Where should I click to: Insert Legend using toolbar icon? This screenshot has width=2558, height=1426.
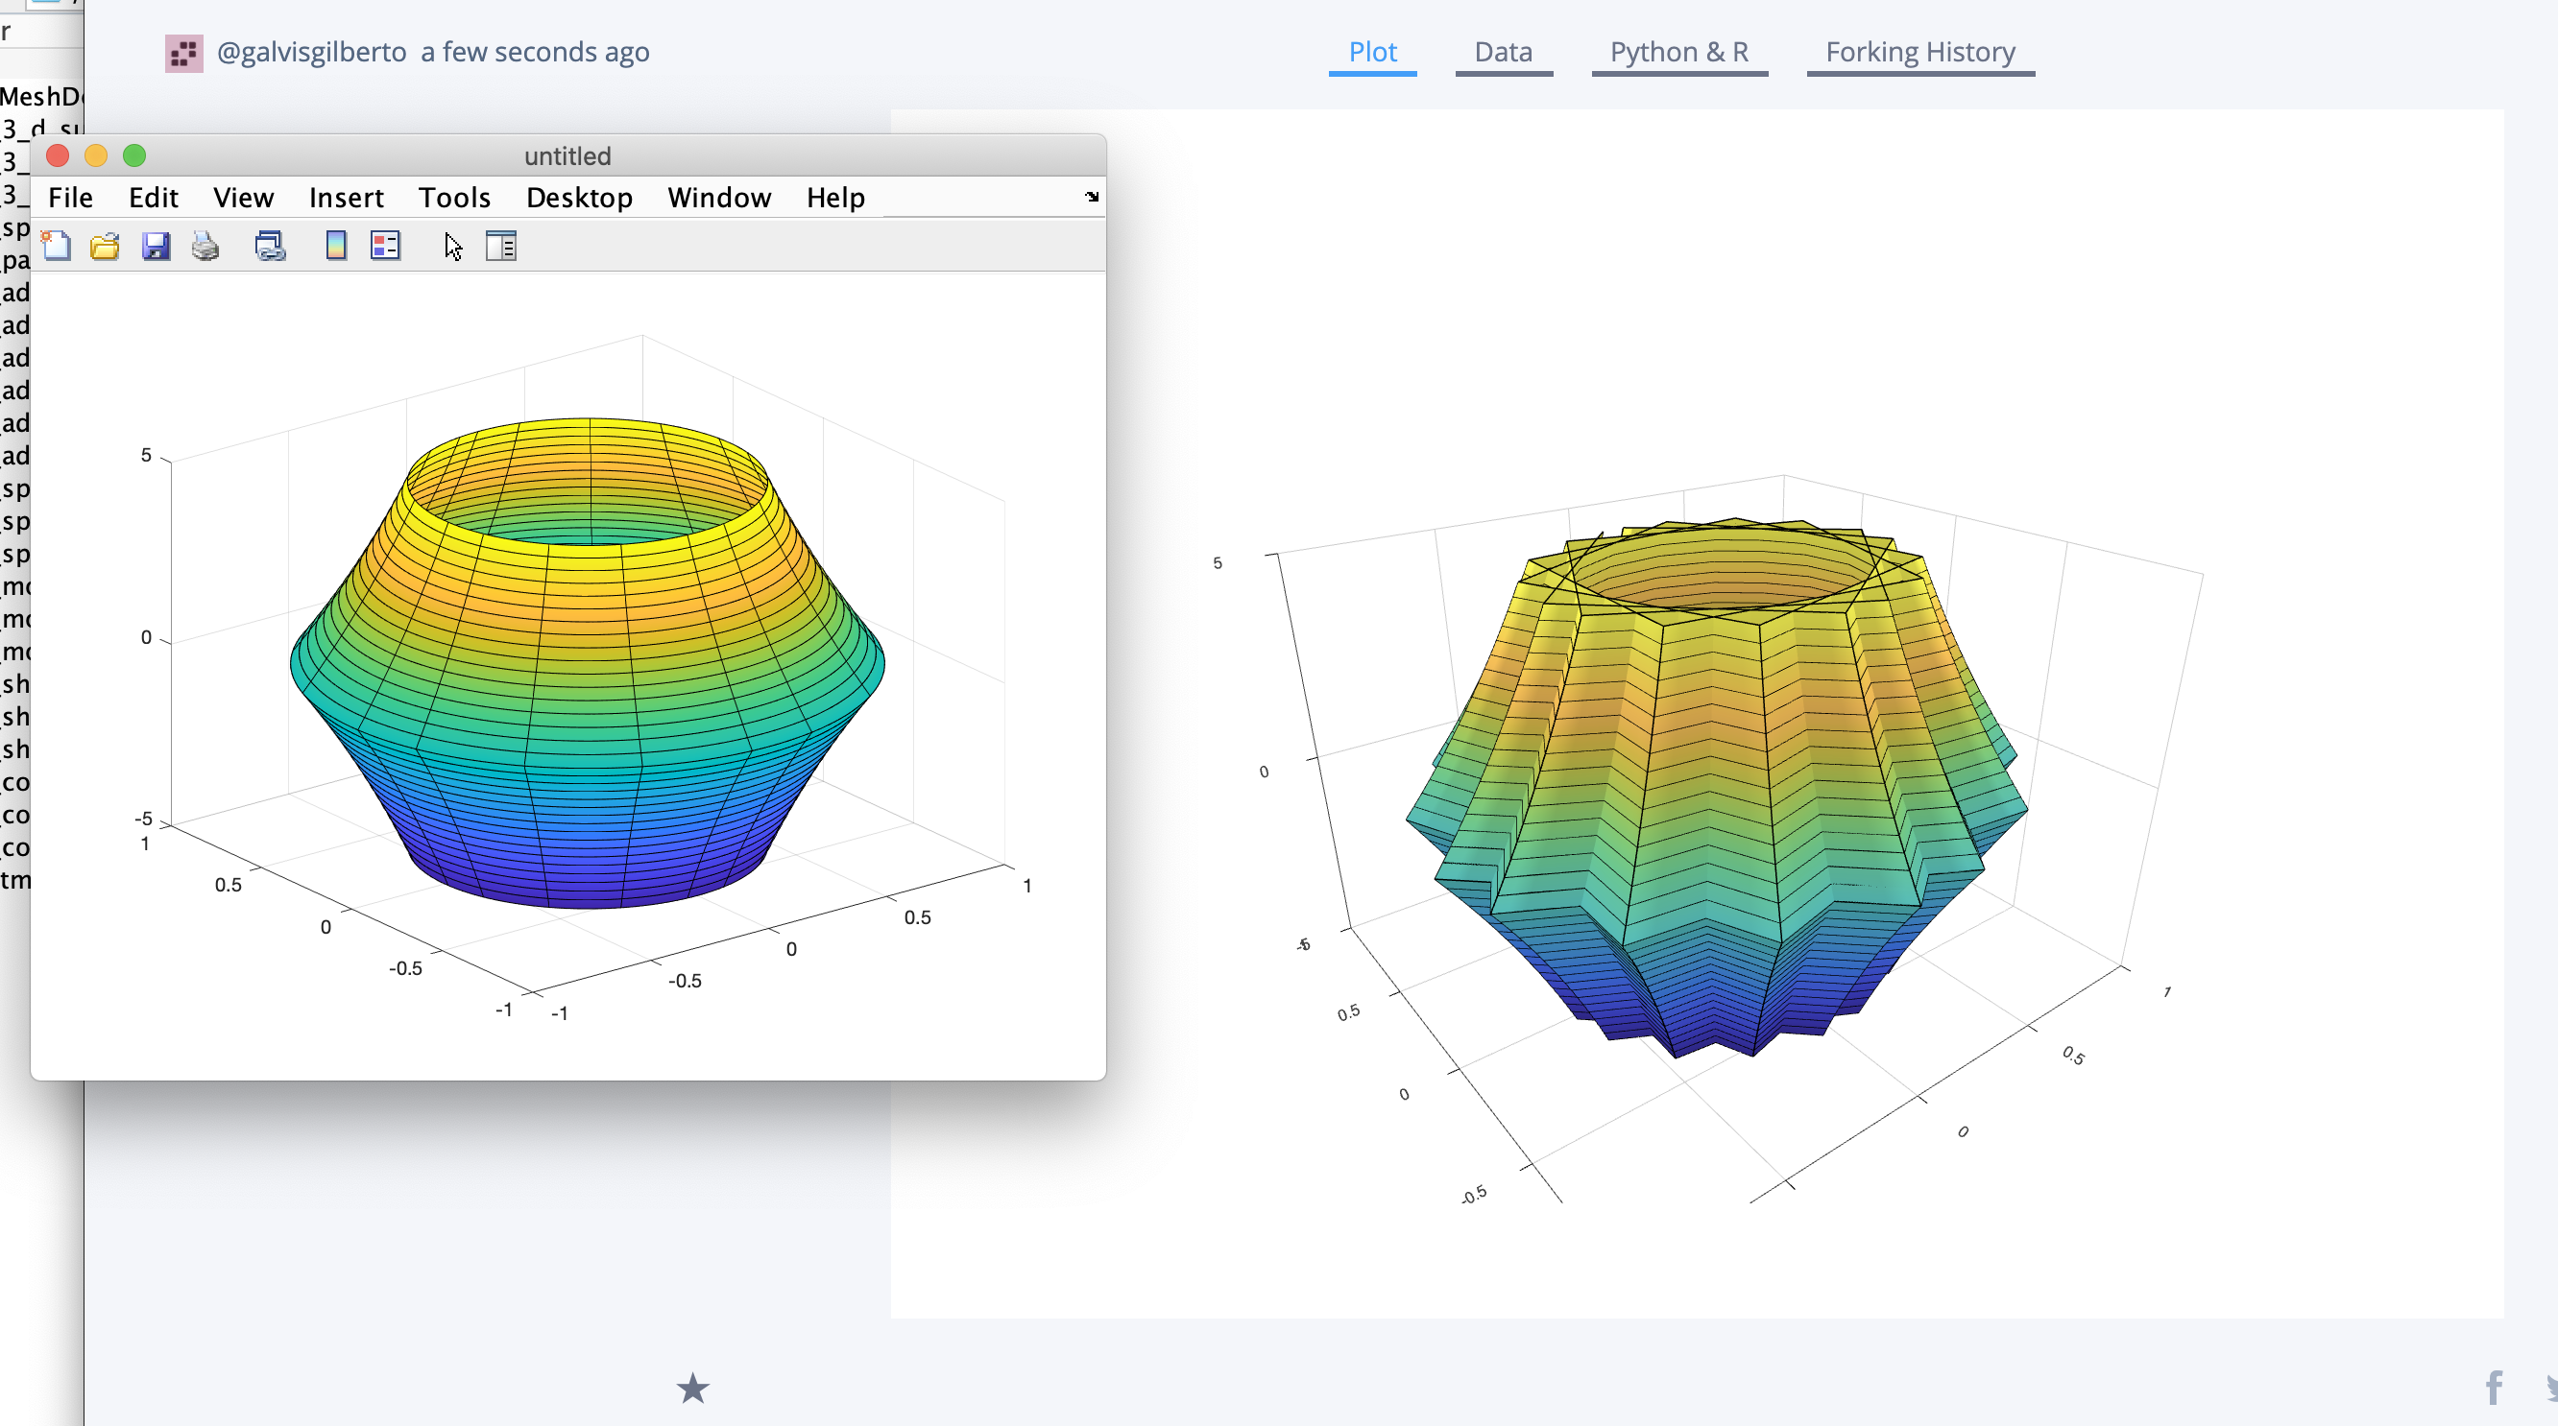coord(385,245)
